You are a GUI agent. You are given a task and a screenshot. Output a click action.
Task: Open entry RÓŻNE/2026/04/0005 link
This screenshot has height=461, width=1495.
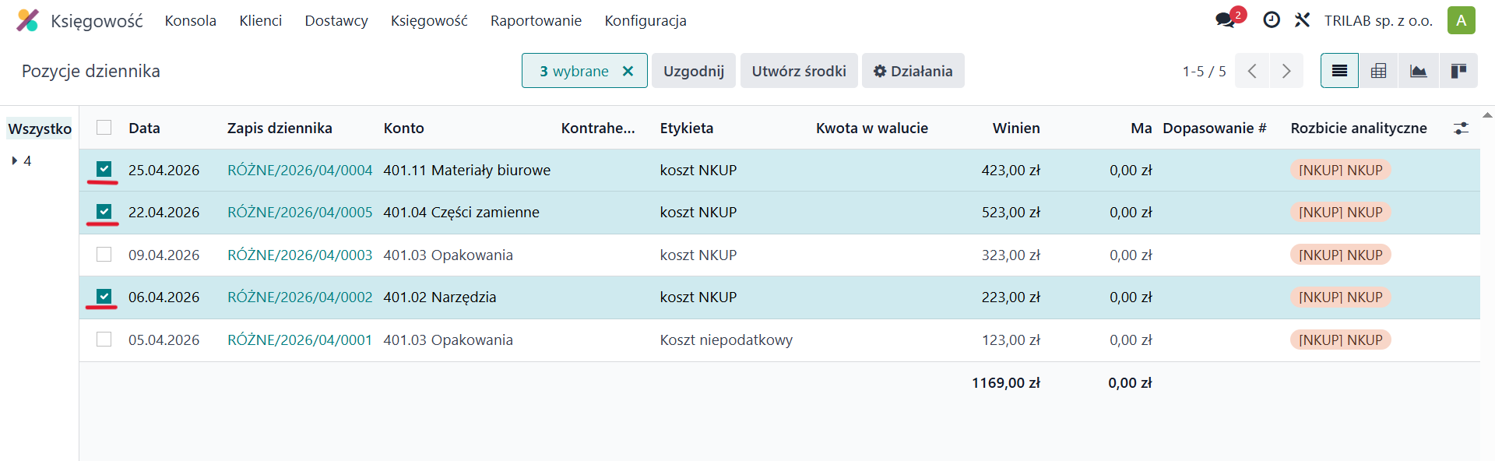pyautogui.click(x=300, y=212)
